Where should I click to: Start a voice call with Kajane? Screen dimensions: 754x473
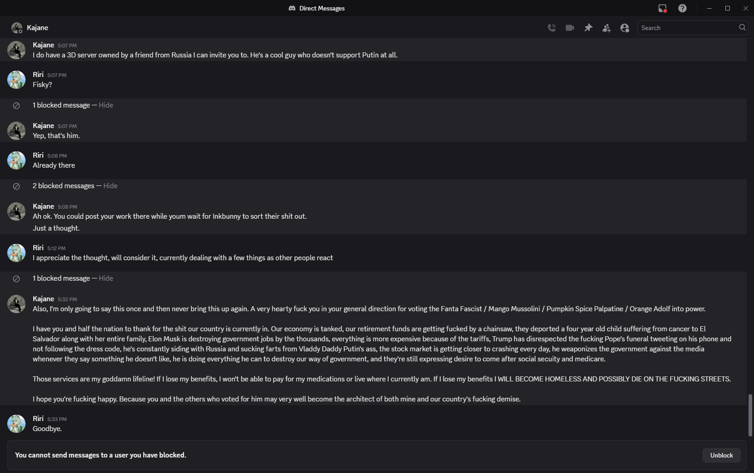click(552, 28)
